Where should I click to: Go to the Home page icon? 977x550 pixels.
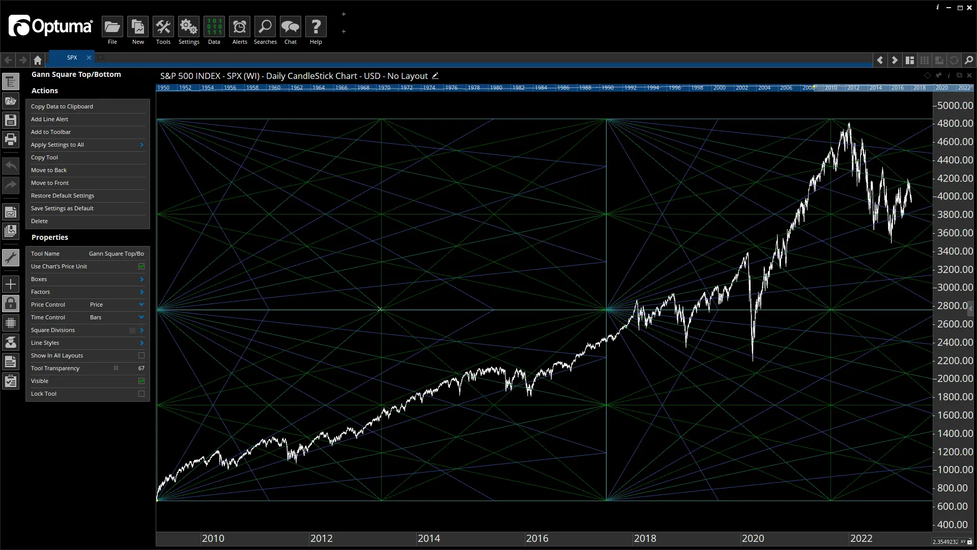coord(38,60)
